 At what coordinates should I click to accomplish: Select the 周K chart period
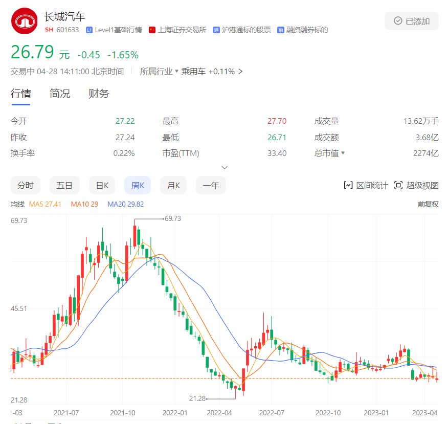click(x=138, y=185)
